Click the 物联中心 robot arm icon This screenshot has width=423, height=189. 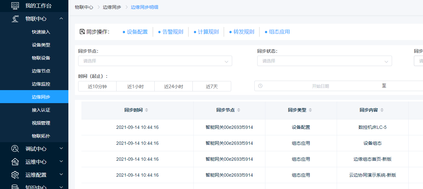(15, 19)
